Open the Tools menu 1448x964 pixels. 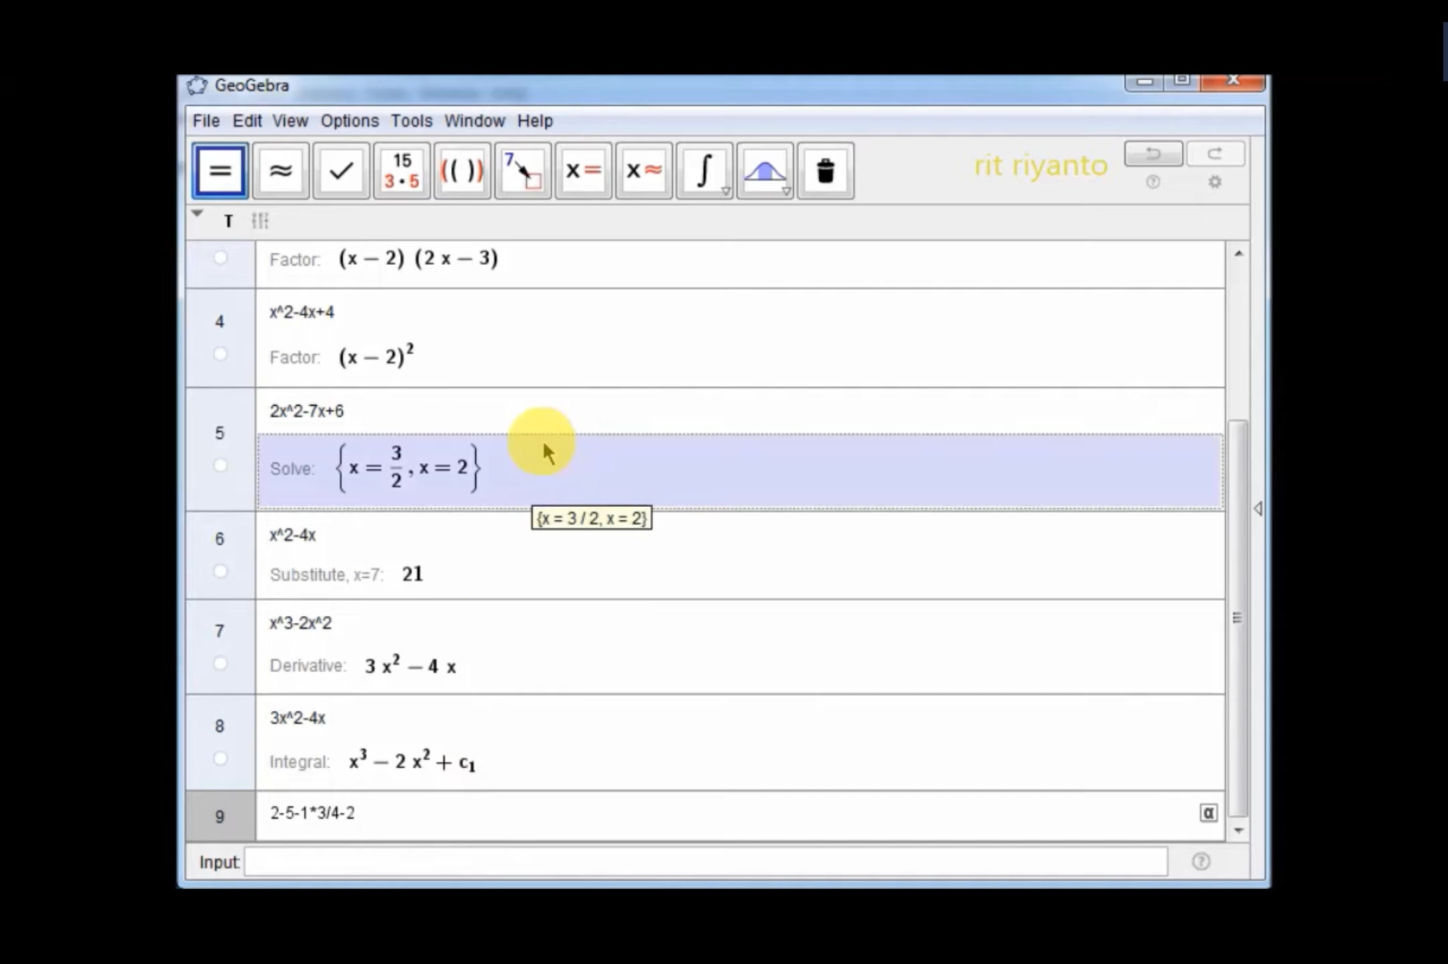point(411,121)
